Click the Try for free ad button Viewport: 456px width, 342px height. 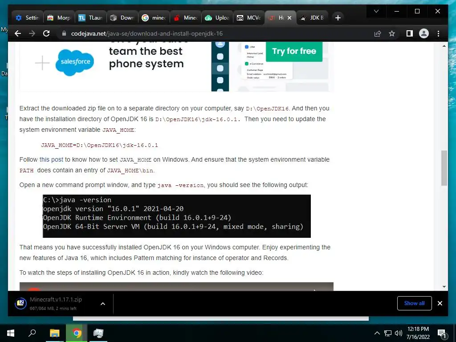[x=294, y=51]
